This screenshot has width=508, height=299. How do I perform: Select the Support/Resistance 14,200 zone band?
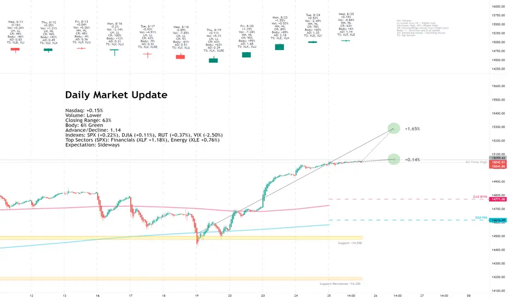click(181, 279)
